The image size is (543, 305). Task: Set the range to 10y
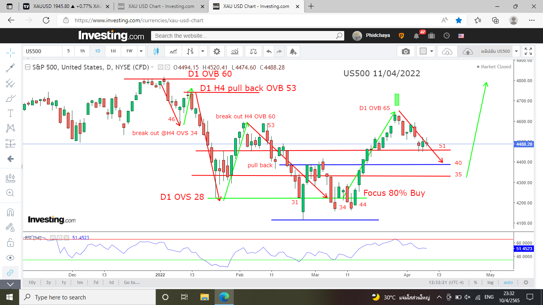coord(32,282)
